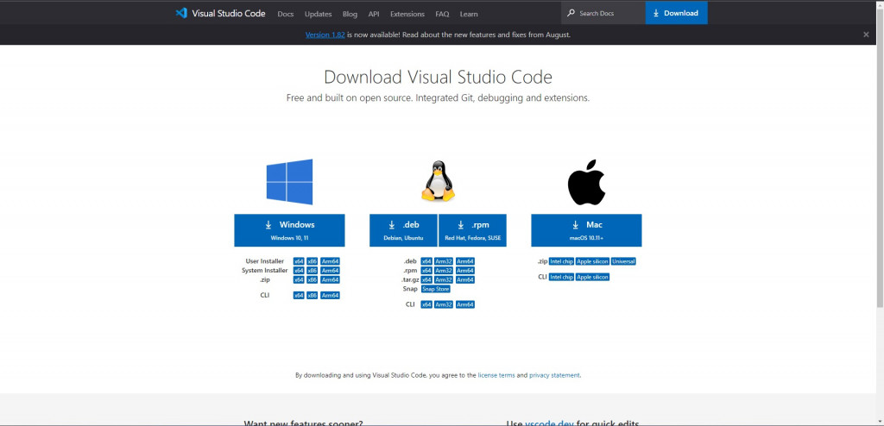The width and height of the screenshot is (884, 426).
Task: Download the Mac macOS 10.11+ build
Action: coord(586,230)
